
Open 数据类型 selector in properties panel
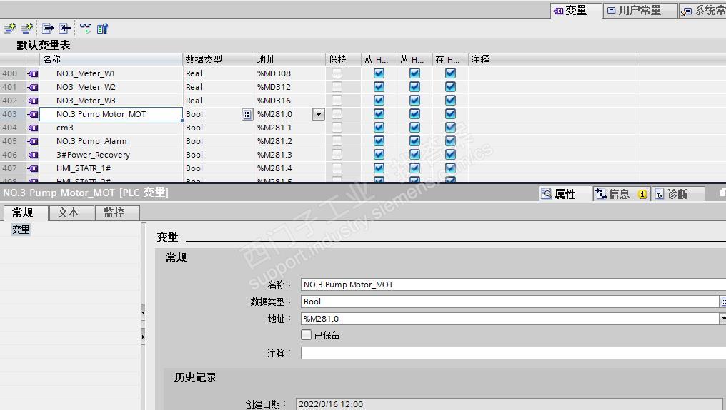coord(722,302)
